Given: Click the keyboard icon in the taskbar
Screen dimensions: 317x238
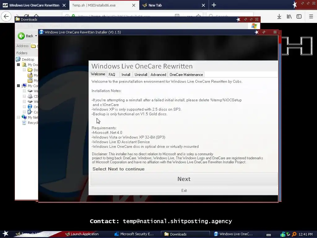Looking at the screenshot, I should [x=269, y=234].
